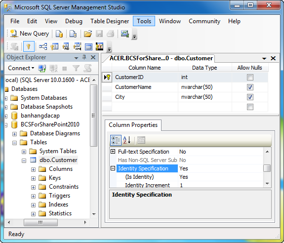Open the Activity Monitor chart icon

(x=125, y=34)
